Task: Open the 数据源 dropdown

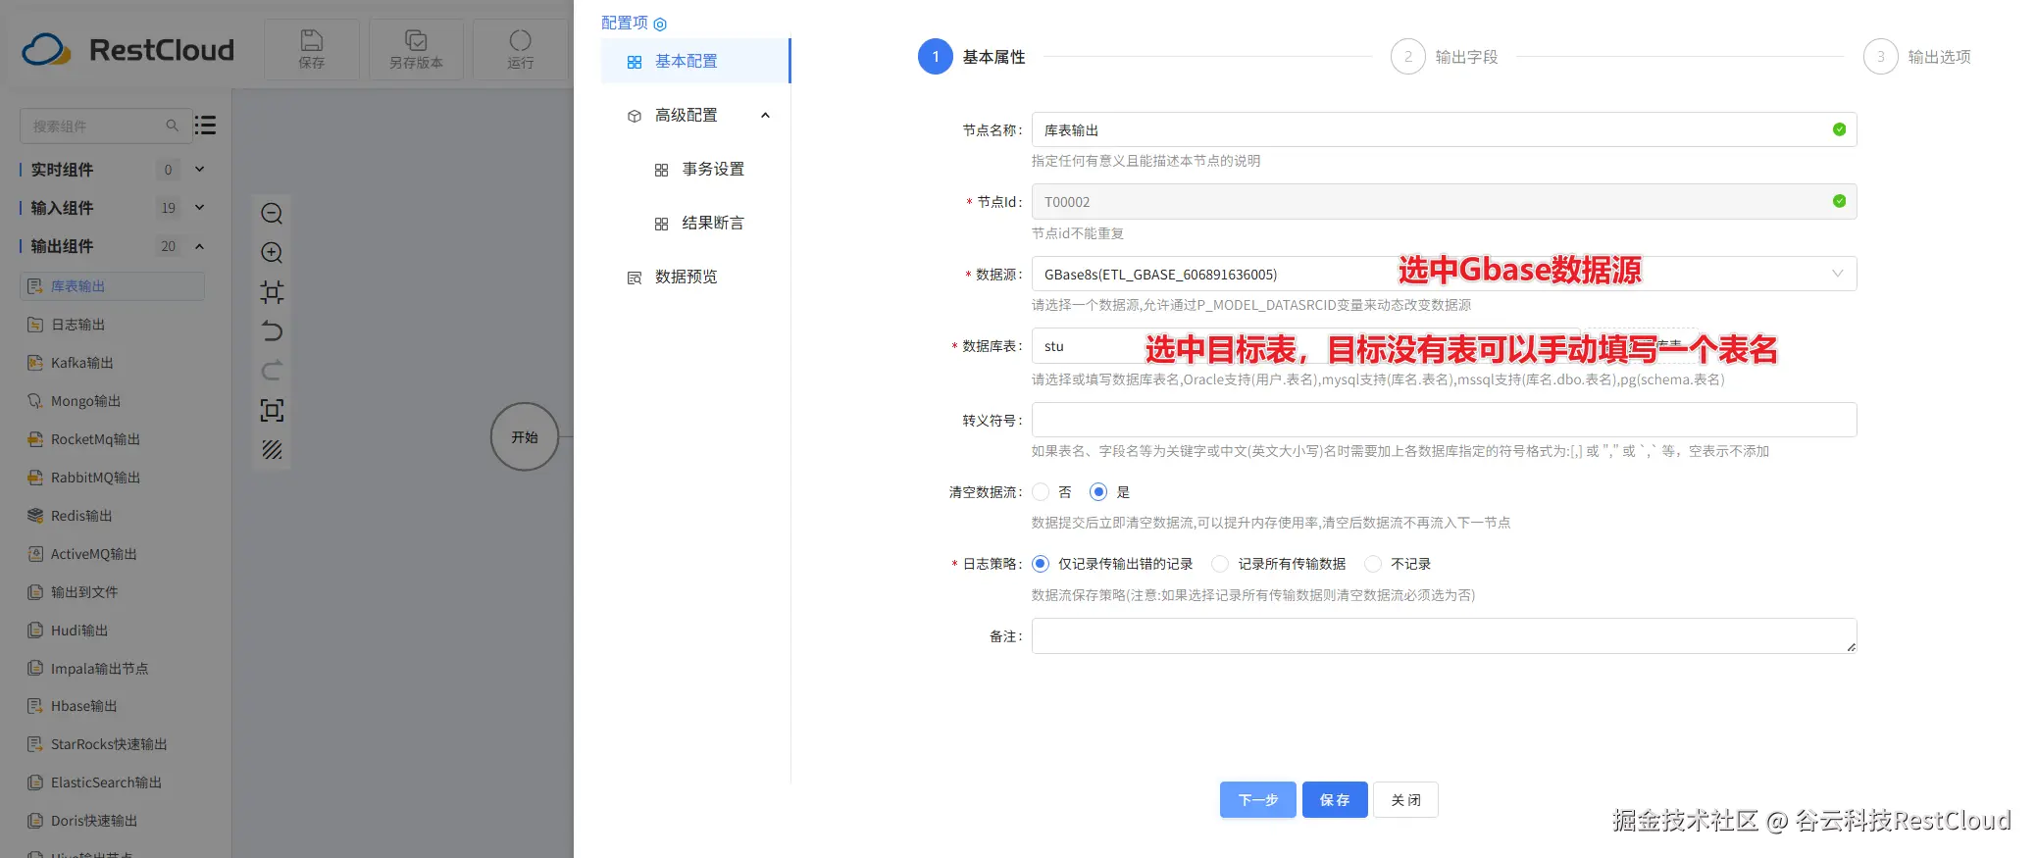Action: point(1444,274)
